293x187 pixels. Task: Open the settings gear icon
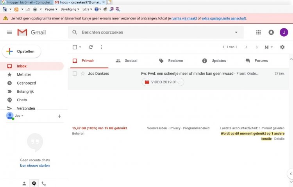point(282,47)
